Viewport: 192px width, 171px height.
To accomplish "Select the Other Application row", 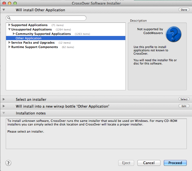I will point(66,38).
